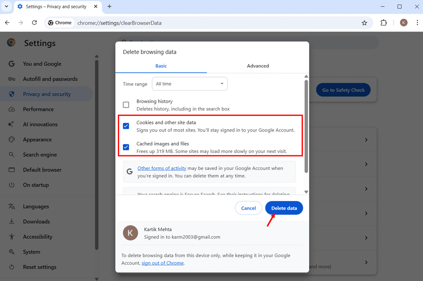Select the AI innovations sparkle icon
Viewport: 423px width, 281px height.
(12, 124)
